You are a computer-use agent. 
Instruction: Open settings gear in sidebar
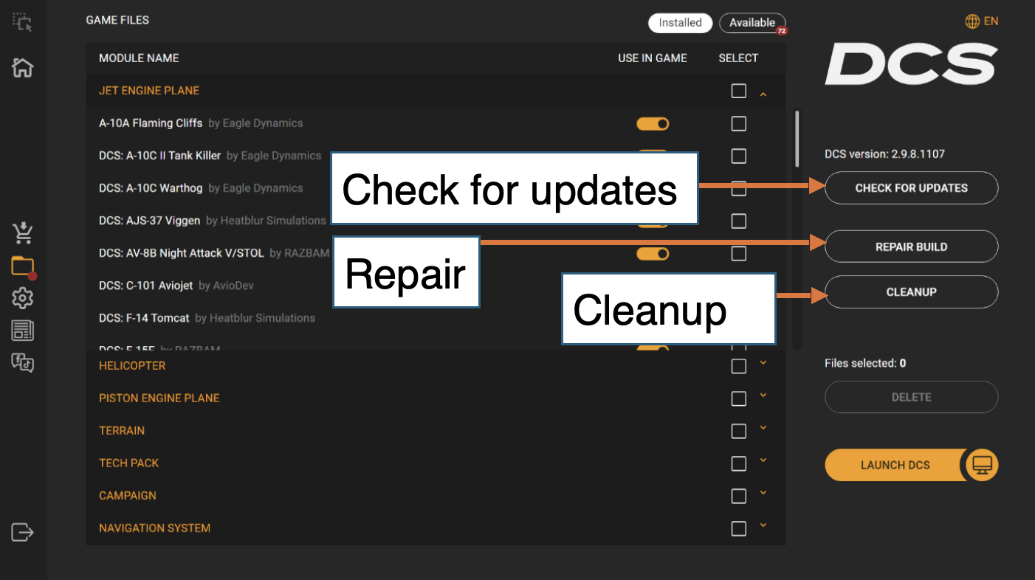tap(23, 298)
